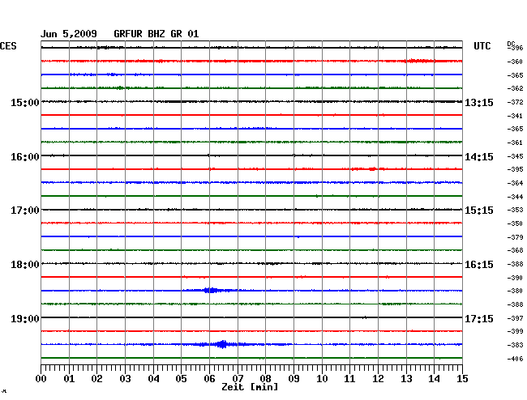The width and height of the screenshot is (527, 400).
Task: Click the DC offset value "-399"
Action: pos(515,331)
